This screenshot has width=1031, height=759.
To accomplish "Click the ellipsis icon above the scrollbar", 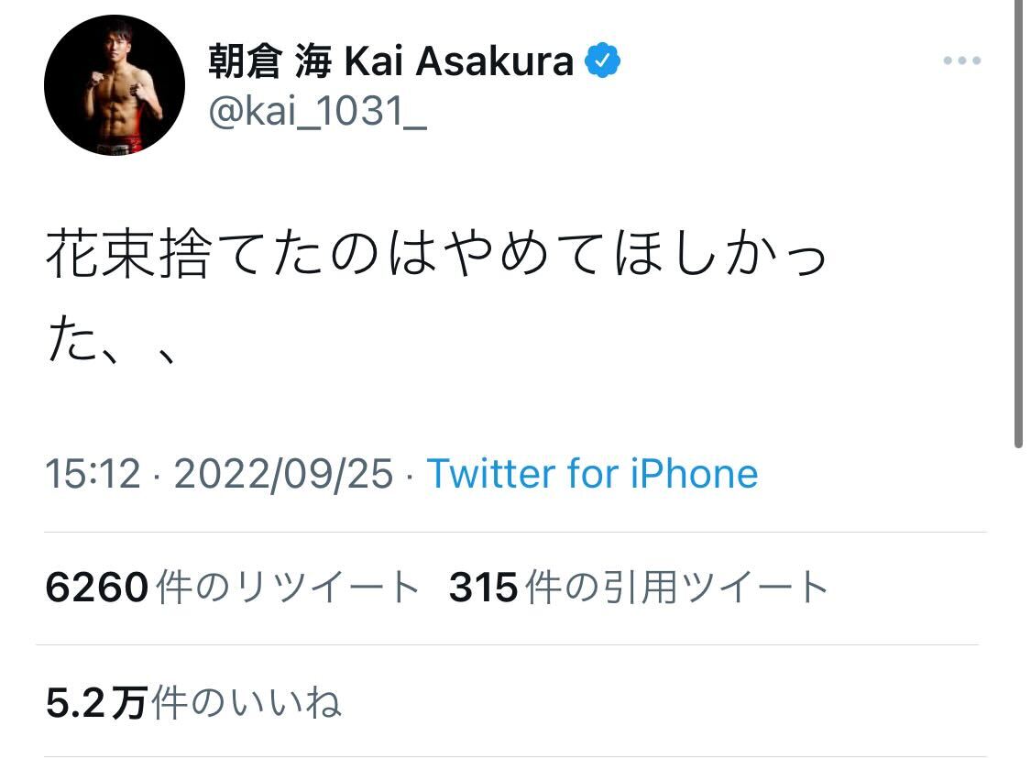I will coord(962,61).
